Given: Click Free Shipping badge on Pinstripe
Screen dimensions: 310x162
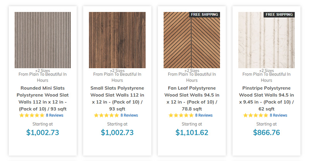Looking at the screenshot, I should (279, 15).
